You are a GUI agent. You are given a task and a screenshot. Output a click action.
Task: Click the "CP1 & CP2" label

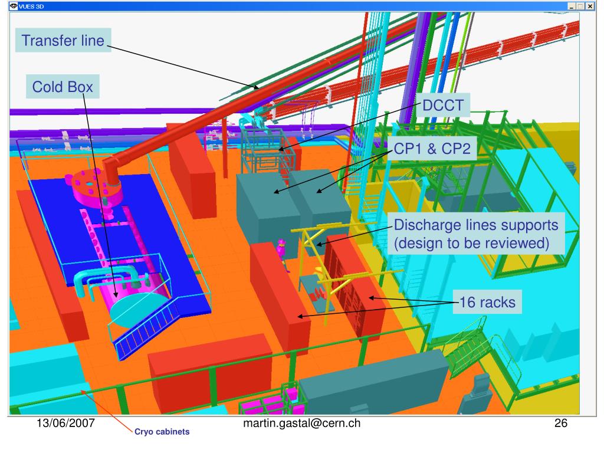click(432, 148)
